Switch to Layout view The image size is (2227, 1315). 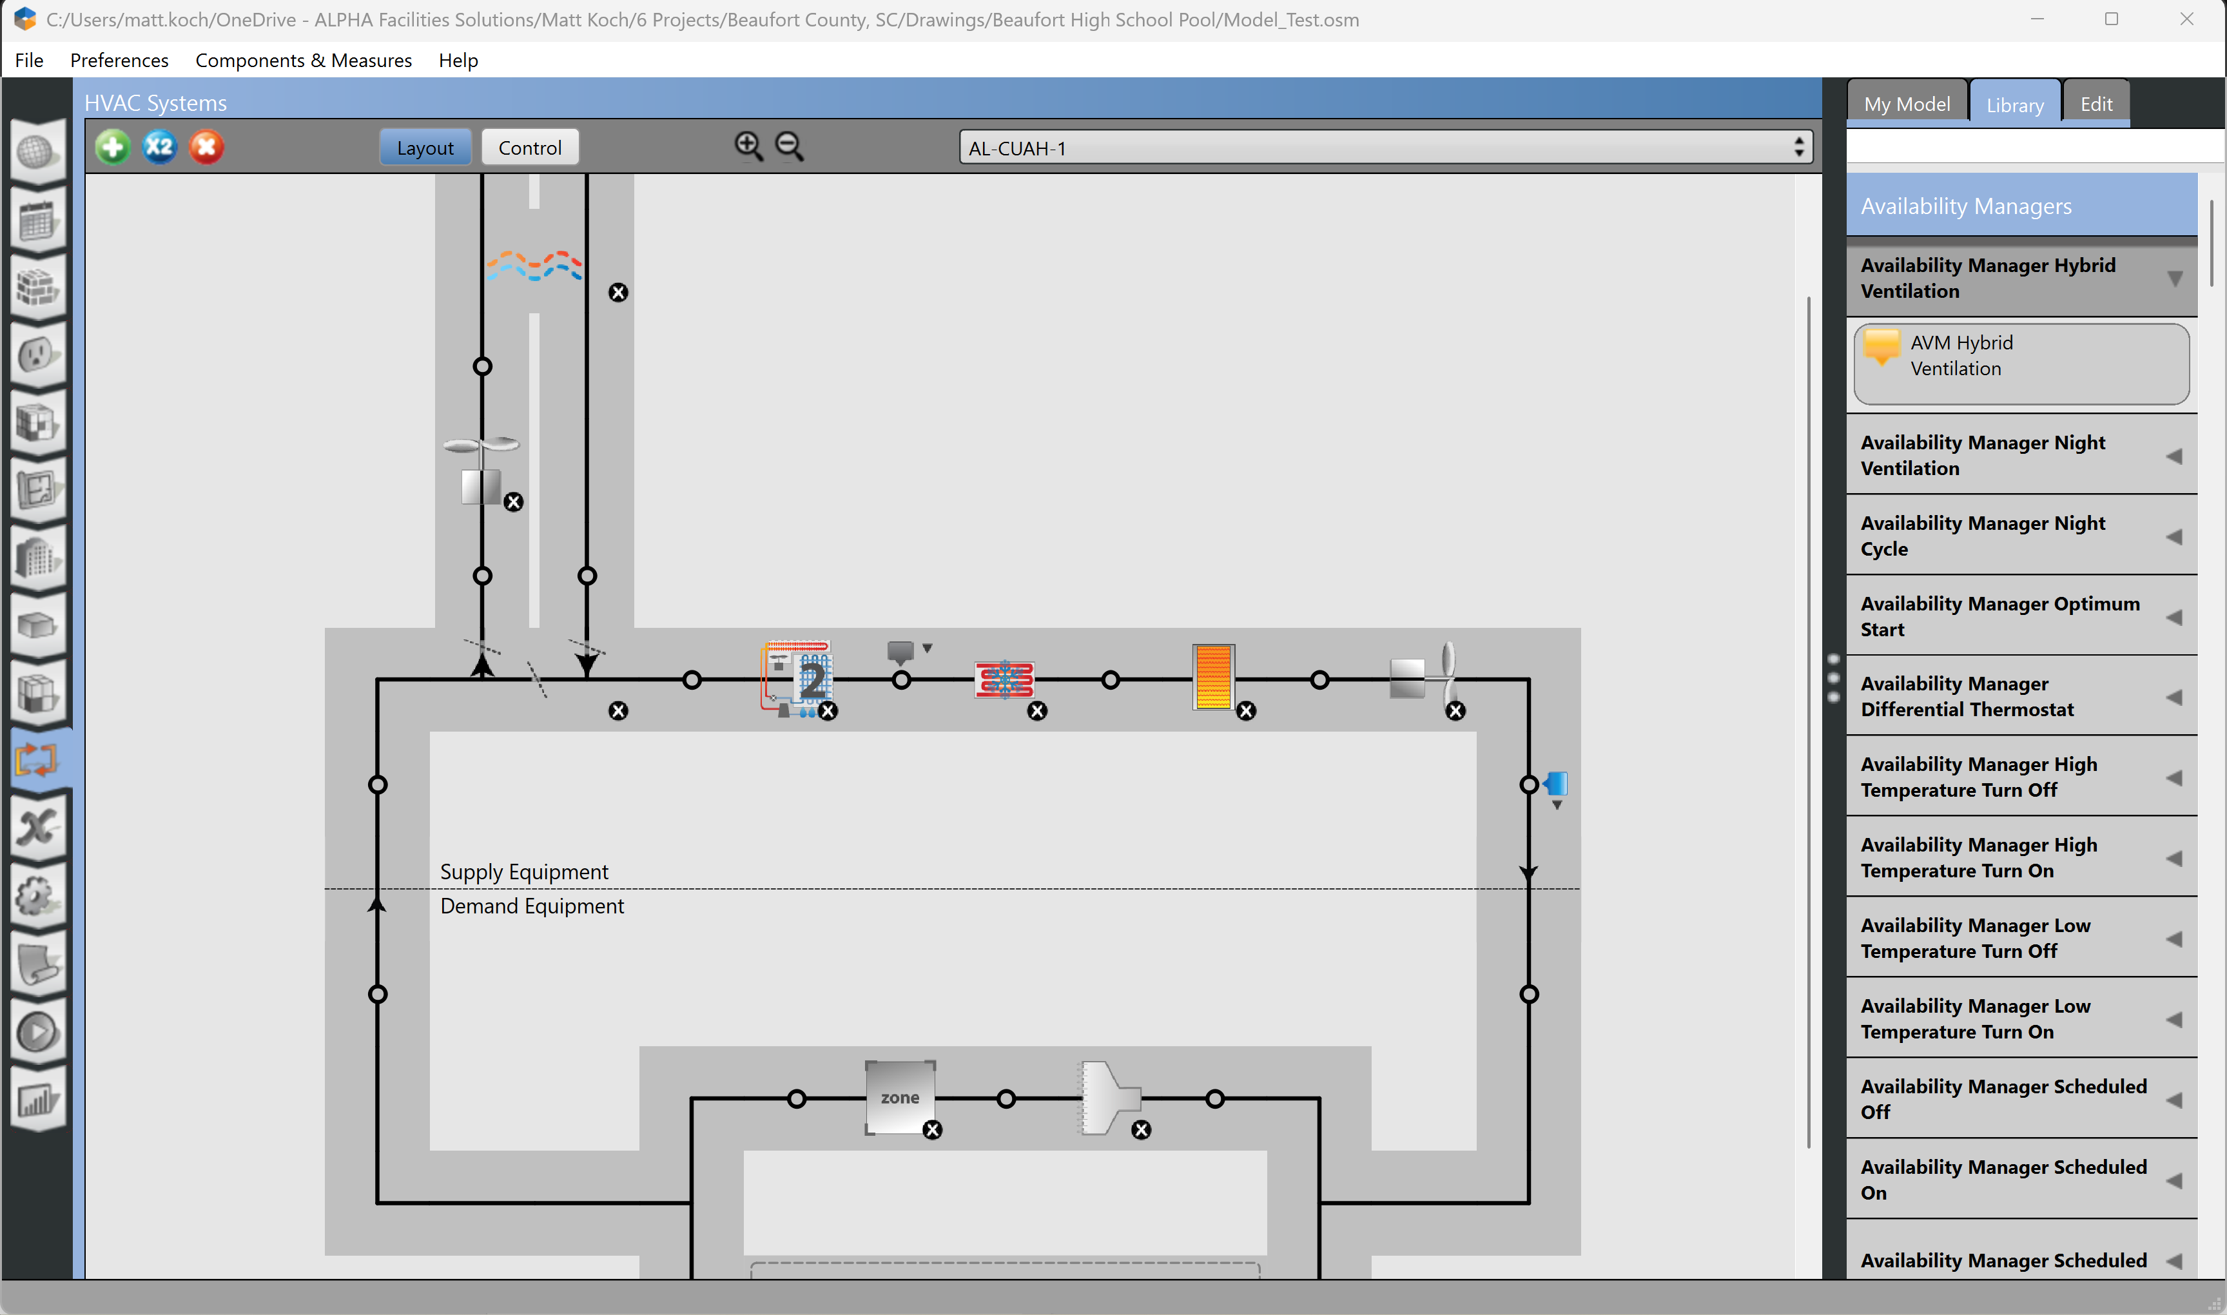click(425, 148)
